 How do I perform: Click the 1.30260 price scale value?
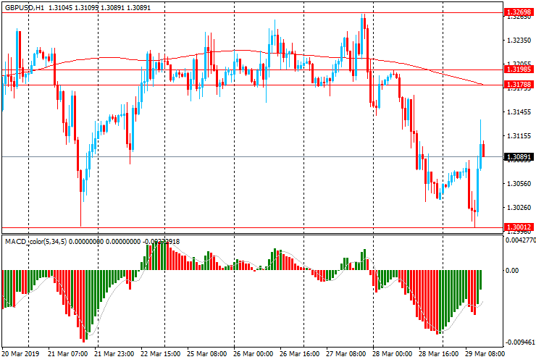pos(519,208)
